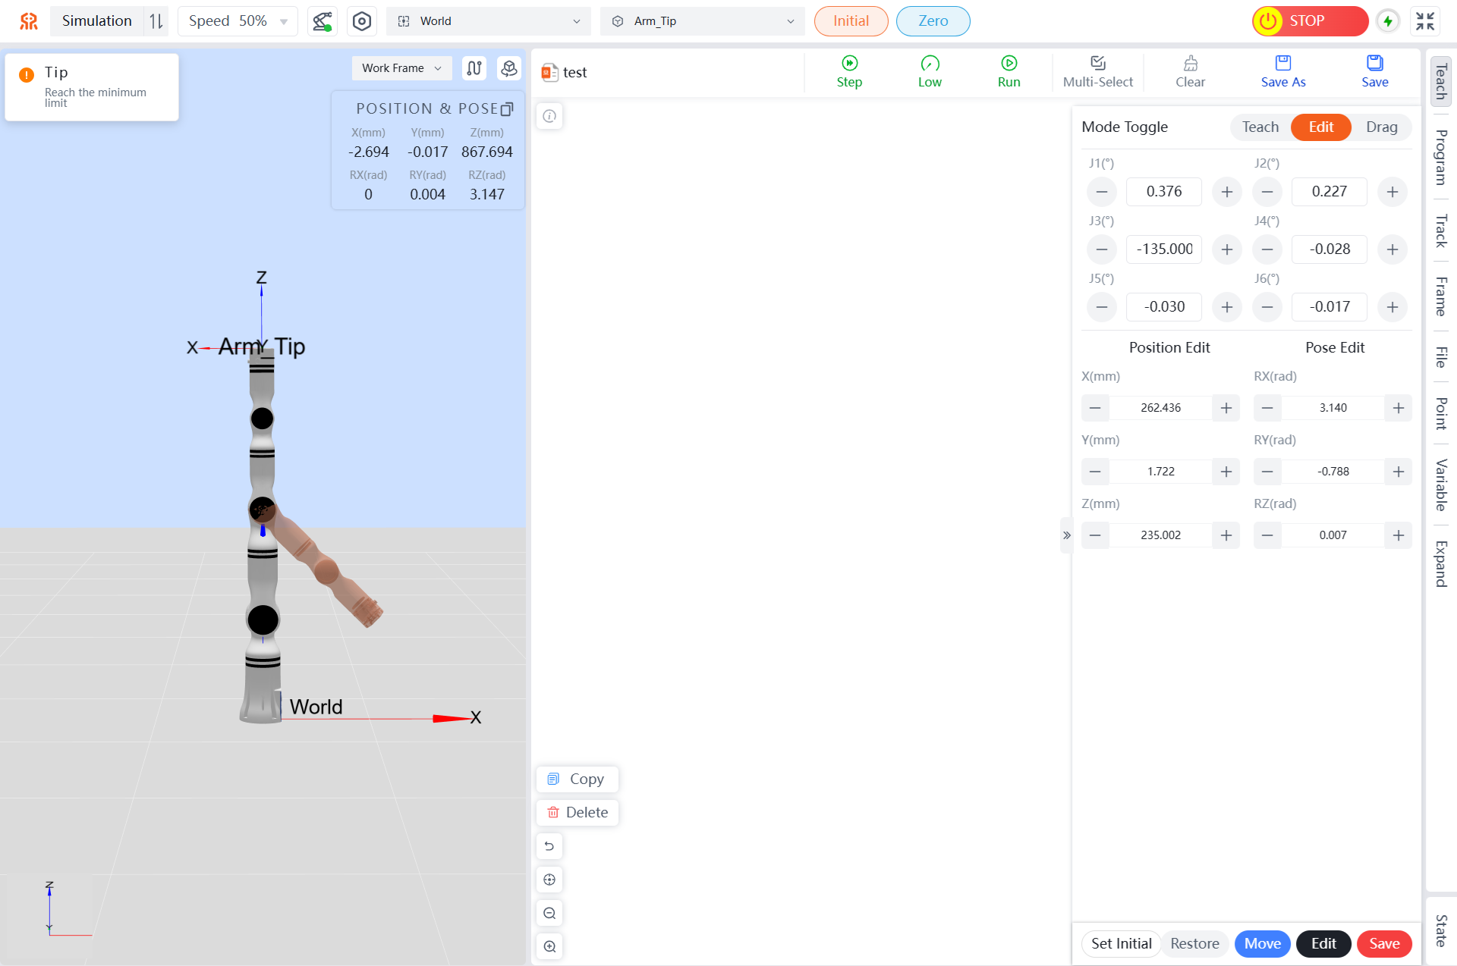Click the blue Move button

point(1262,944)
